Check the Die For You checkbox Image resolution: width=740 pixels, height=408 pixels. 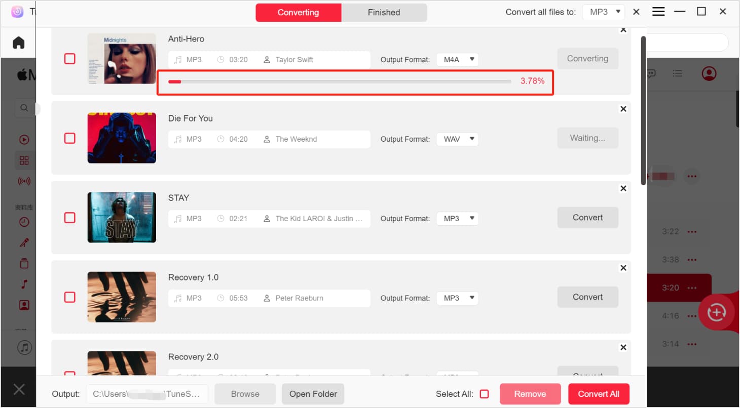click(70, 138)
